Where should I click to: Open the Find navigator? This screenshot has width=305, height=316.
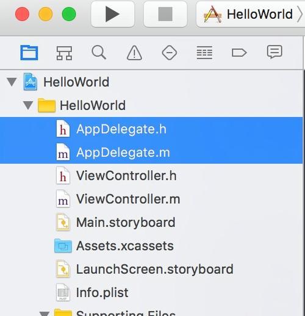pos(99,52)
